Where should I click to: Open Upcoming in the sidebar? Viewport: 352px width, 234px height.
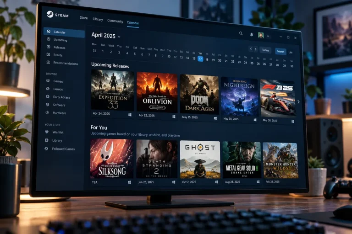[x=60, y=40]
